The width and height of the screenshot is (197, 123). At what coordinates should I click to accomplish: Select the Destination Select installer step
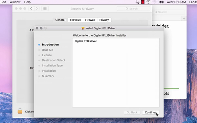click(54, 60)
